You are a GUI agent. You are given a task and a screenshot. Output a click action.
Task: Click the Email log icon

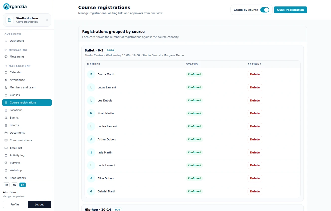click(6, 148)
